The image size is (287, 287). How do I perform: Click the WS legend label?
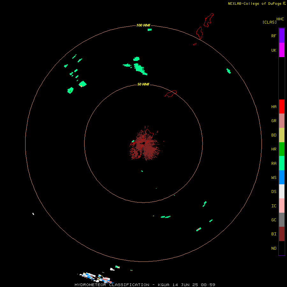pos(274,177)
